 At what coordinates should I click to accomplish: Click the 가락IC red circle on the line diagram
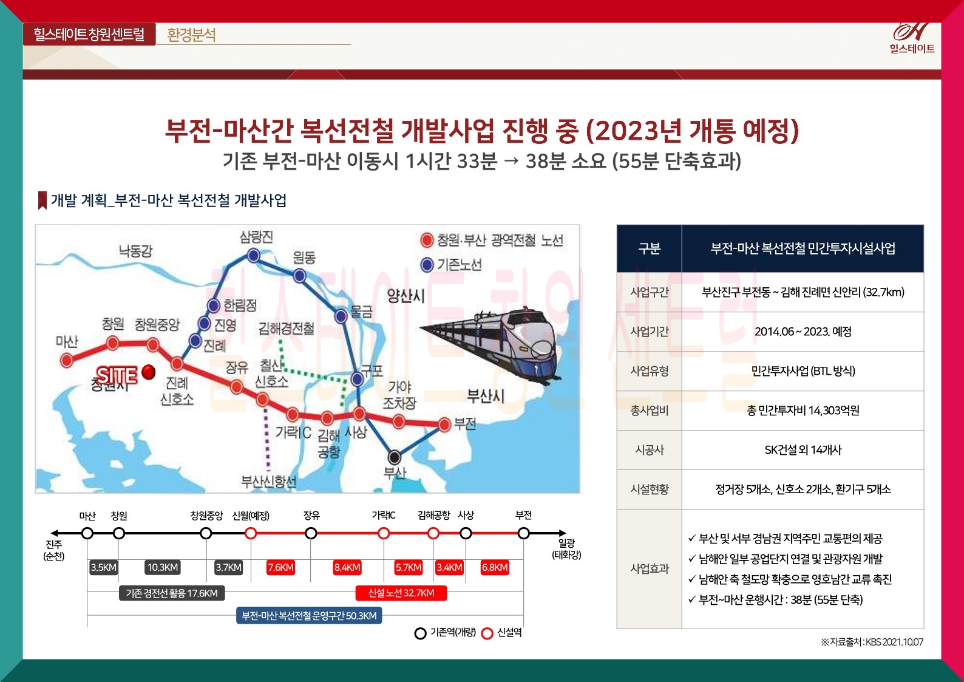[x=384, y=533]
